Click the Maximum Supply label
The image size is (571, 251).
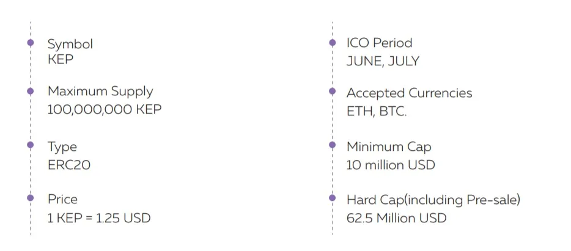tap(100, 92)
